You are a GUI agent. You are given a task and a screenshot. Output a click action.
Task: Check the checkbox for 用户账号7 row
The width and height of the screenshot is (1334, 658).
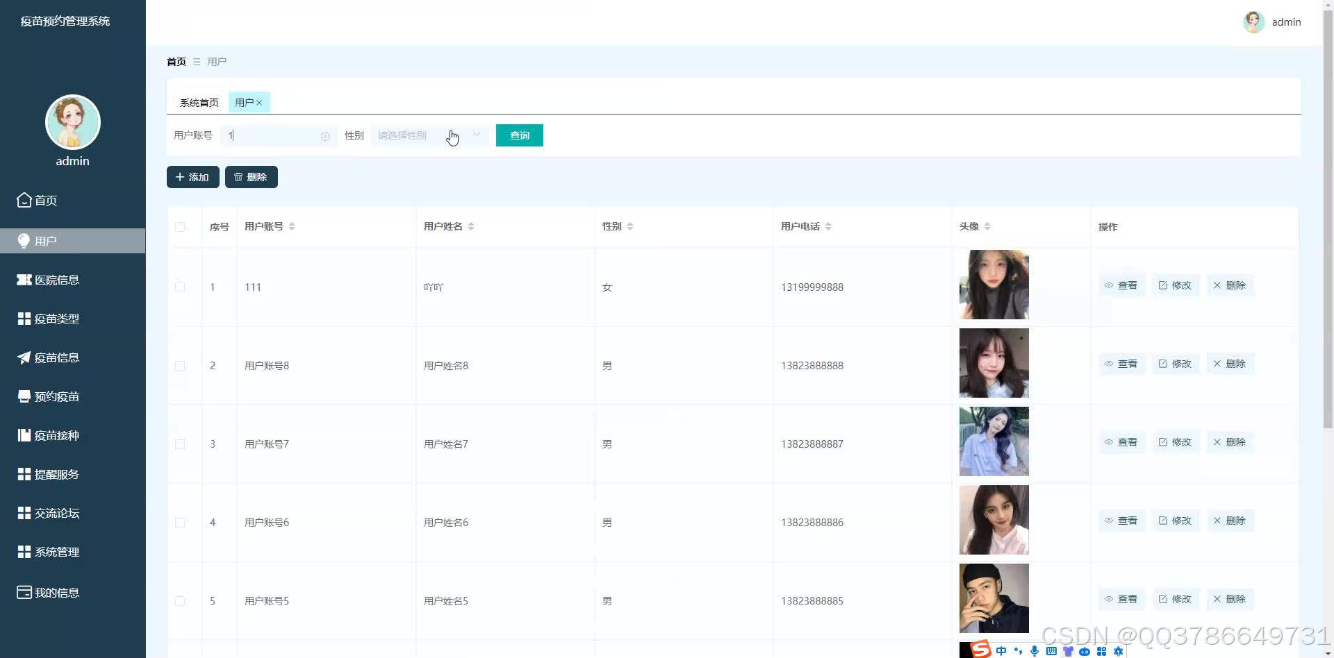point(180,444)
